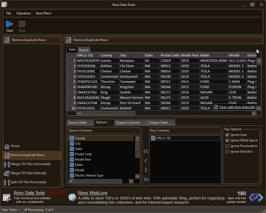
Task: Click Split CSV File Horizontally icon
Action: pyautogui.click(x=7, y=182)
